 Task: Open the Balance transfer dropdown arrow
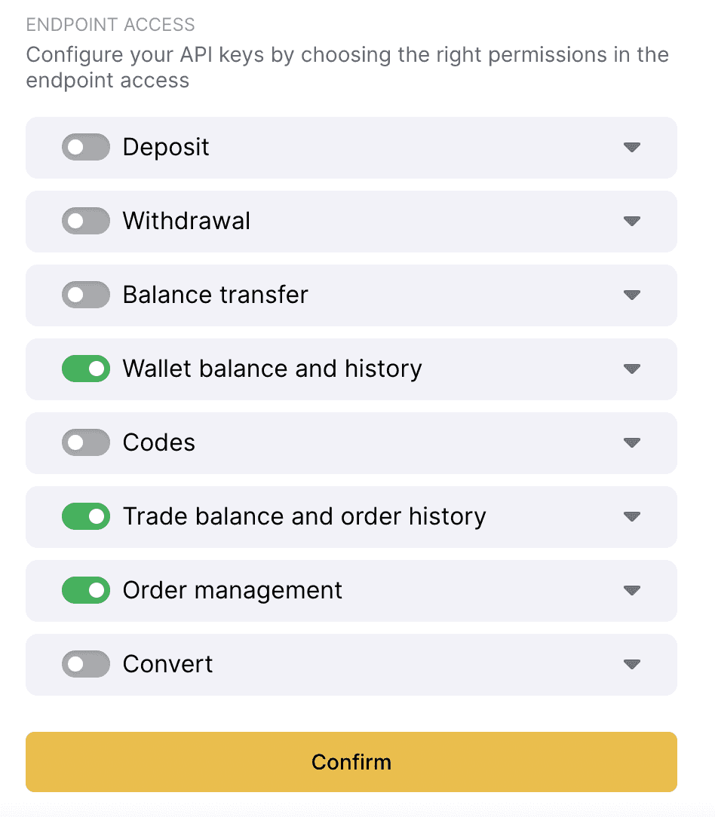pos(631,295)
